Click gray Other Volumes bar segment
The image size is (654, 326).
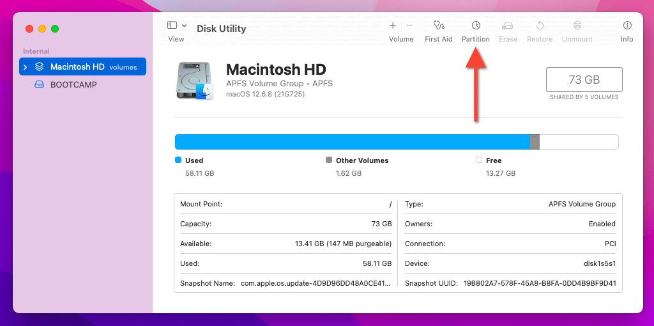535,142
